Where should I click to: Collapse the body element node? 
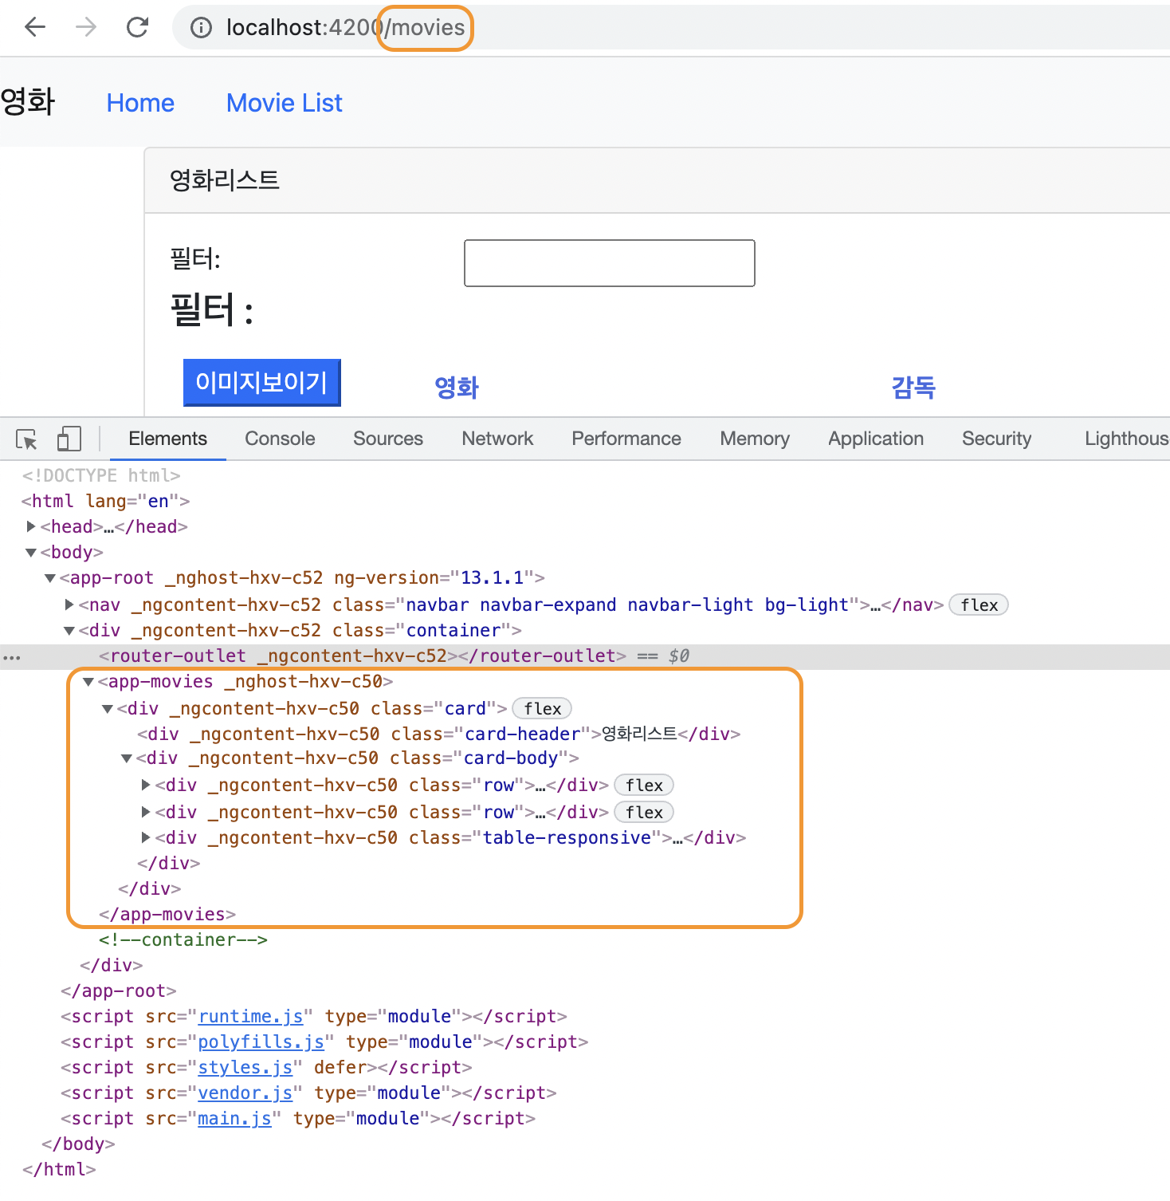pos(31,553)
